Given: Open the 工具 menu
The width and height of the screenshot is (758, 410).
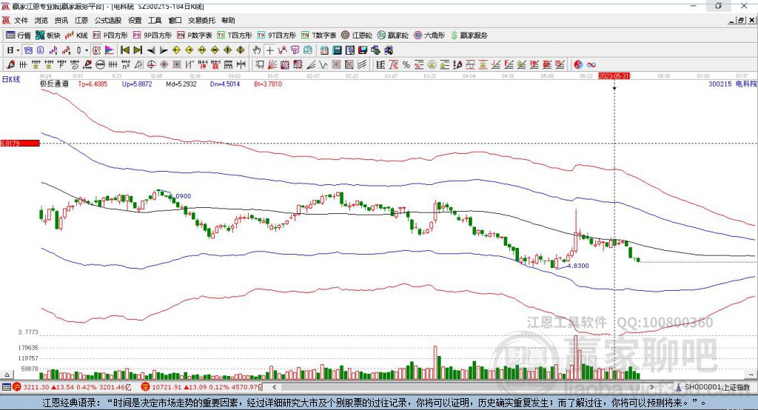Looking at the screenshot, I should [x=155, y=20].
